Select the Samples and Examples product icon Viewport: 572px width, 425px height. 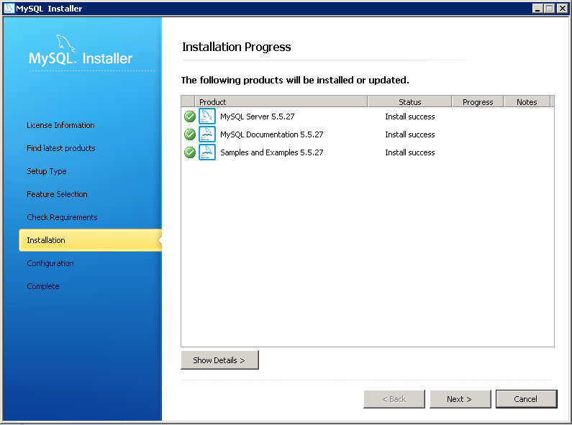point(206,152)
